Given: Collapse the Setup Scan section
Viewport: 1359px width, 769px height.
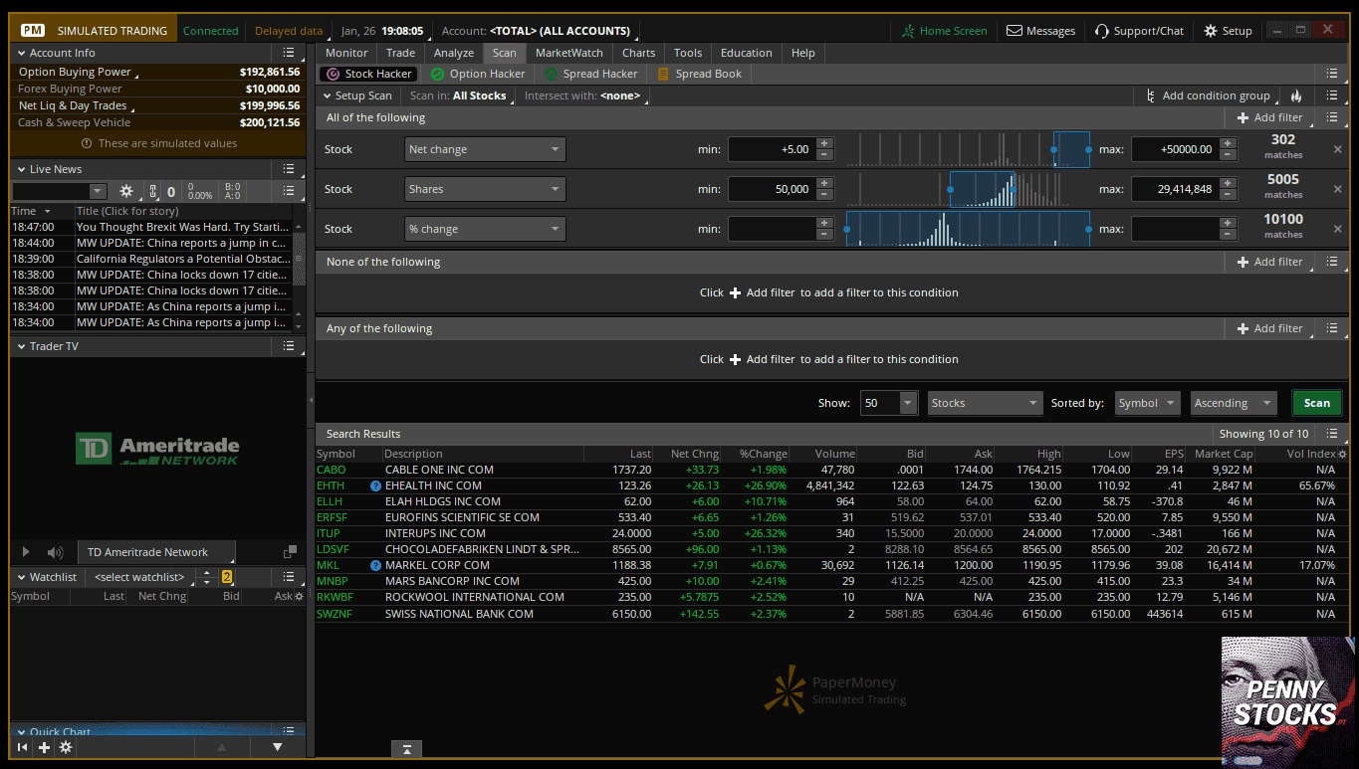Looking at the screenshot, I should pyautogui.click(x=327, y=96).
